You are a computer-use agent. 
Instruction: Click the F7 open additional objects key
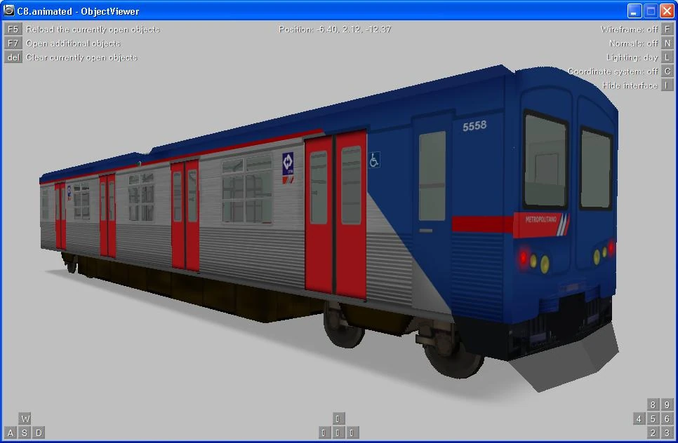coord(13,43)
